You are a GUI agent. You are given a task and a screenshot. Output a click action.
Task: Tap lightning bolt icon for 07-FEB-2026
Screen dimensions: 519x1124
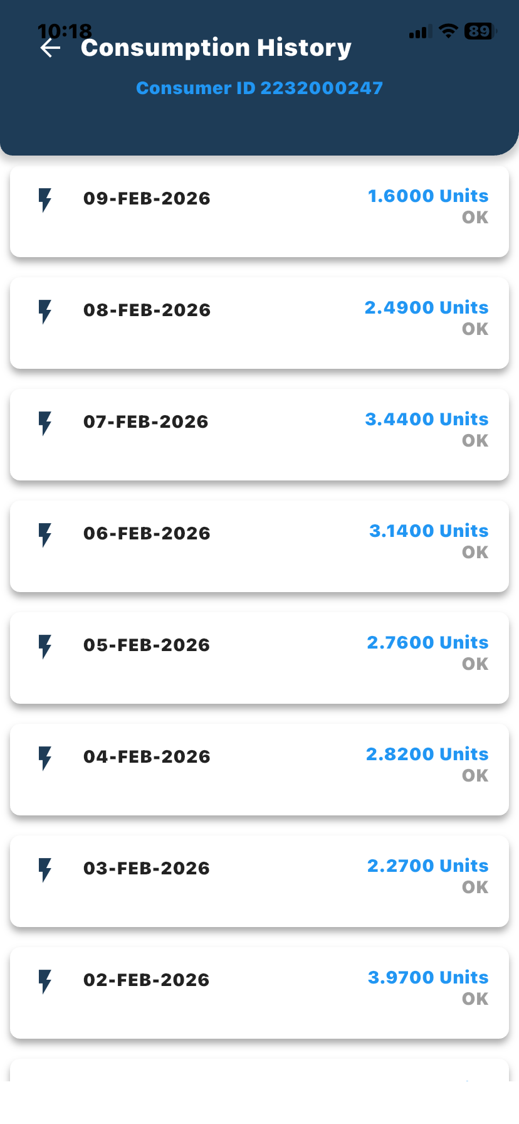pos(45,423)
